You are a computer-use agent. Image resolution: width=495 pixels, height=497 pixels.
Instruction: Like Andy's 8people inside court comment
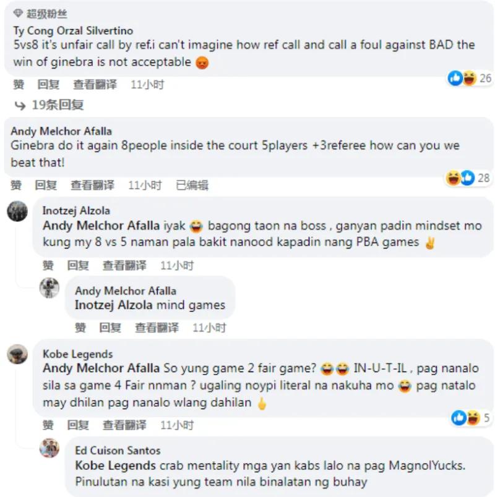[16, 185]
